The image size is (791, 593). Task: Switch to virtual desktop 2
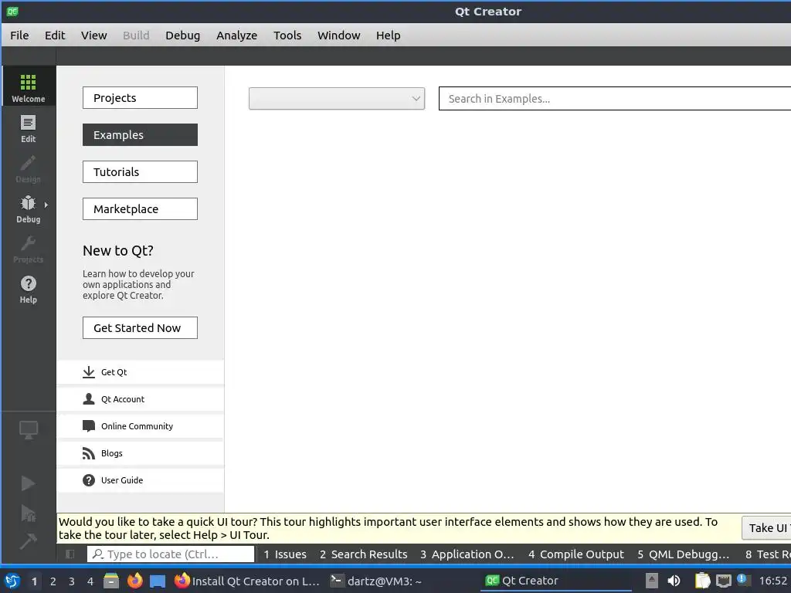[53, 581]
